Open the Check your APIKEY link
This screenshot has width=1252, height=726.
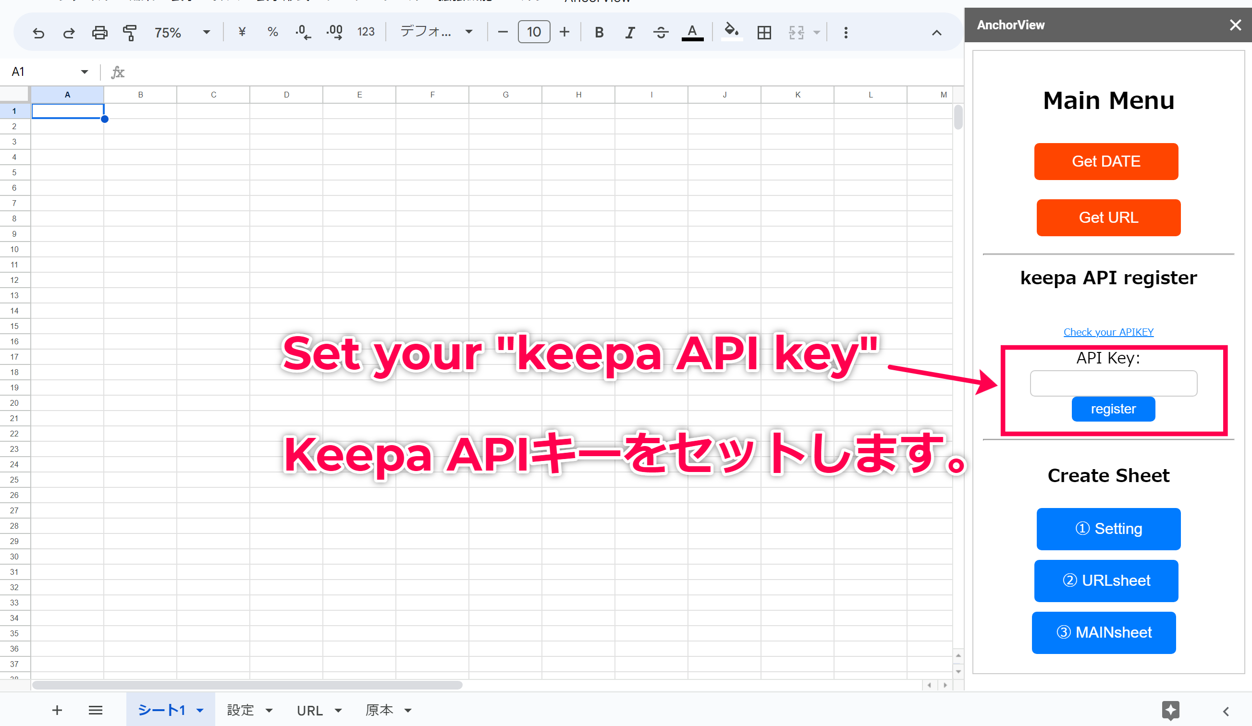click(1108, 332)
